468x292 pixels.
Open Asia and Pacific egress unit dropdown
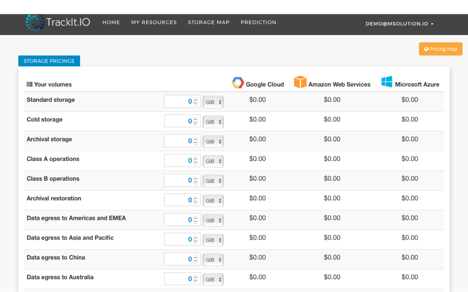point(213,240)
